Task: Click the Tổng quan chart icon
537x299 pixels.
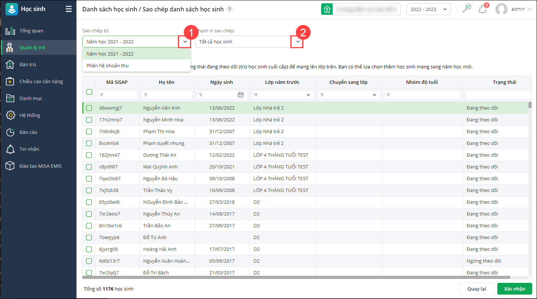Action: coord(10,31)
